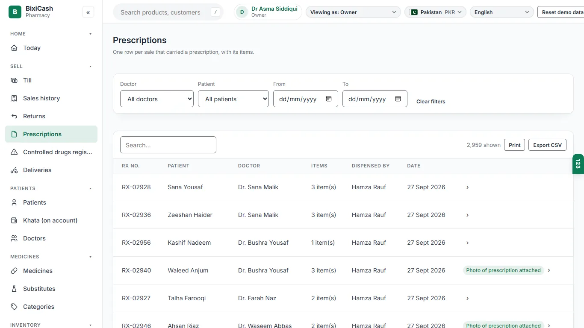Open Sales history page label
584x328 pixels.
[41, 98]
